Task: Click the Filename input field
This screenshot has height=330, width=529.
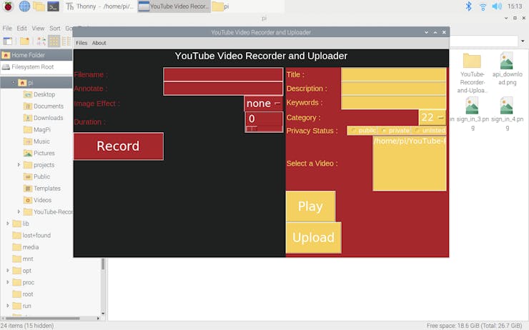Action: tap(223, 74)
